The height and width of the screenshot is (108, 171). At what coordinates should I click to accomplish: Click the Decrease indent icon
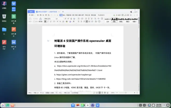86,19
